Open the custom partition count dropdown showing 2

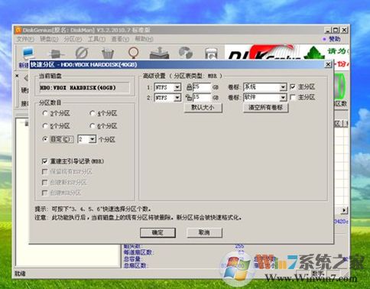point(92,139)
